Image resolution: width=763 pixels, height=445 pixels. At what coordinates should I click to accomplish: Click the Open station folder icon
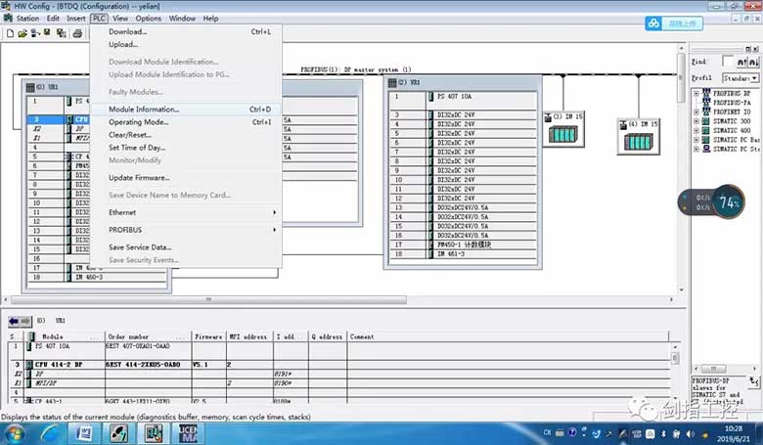tap(22, 33)
